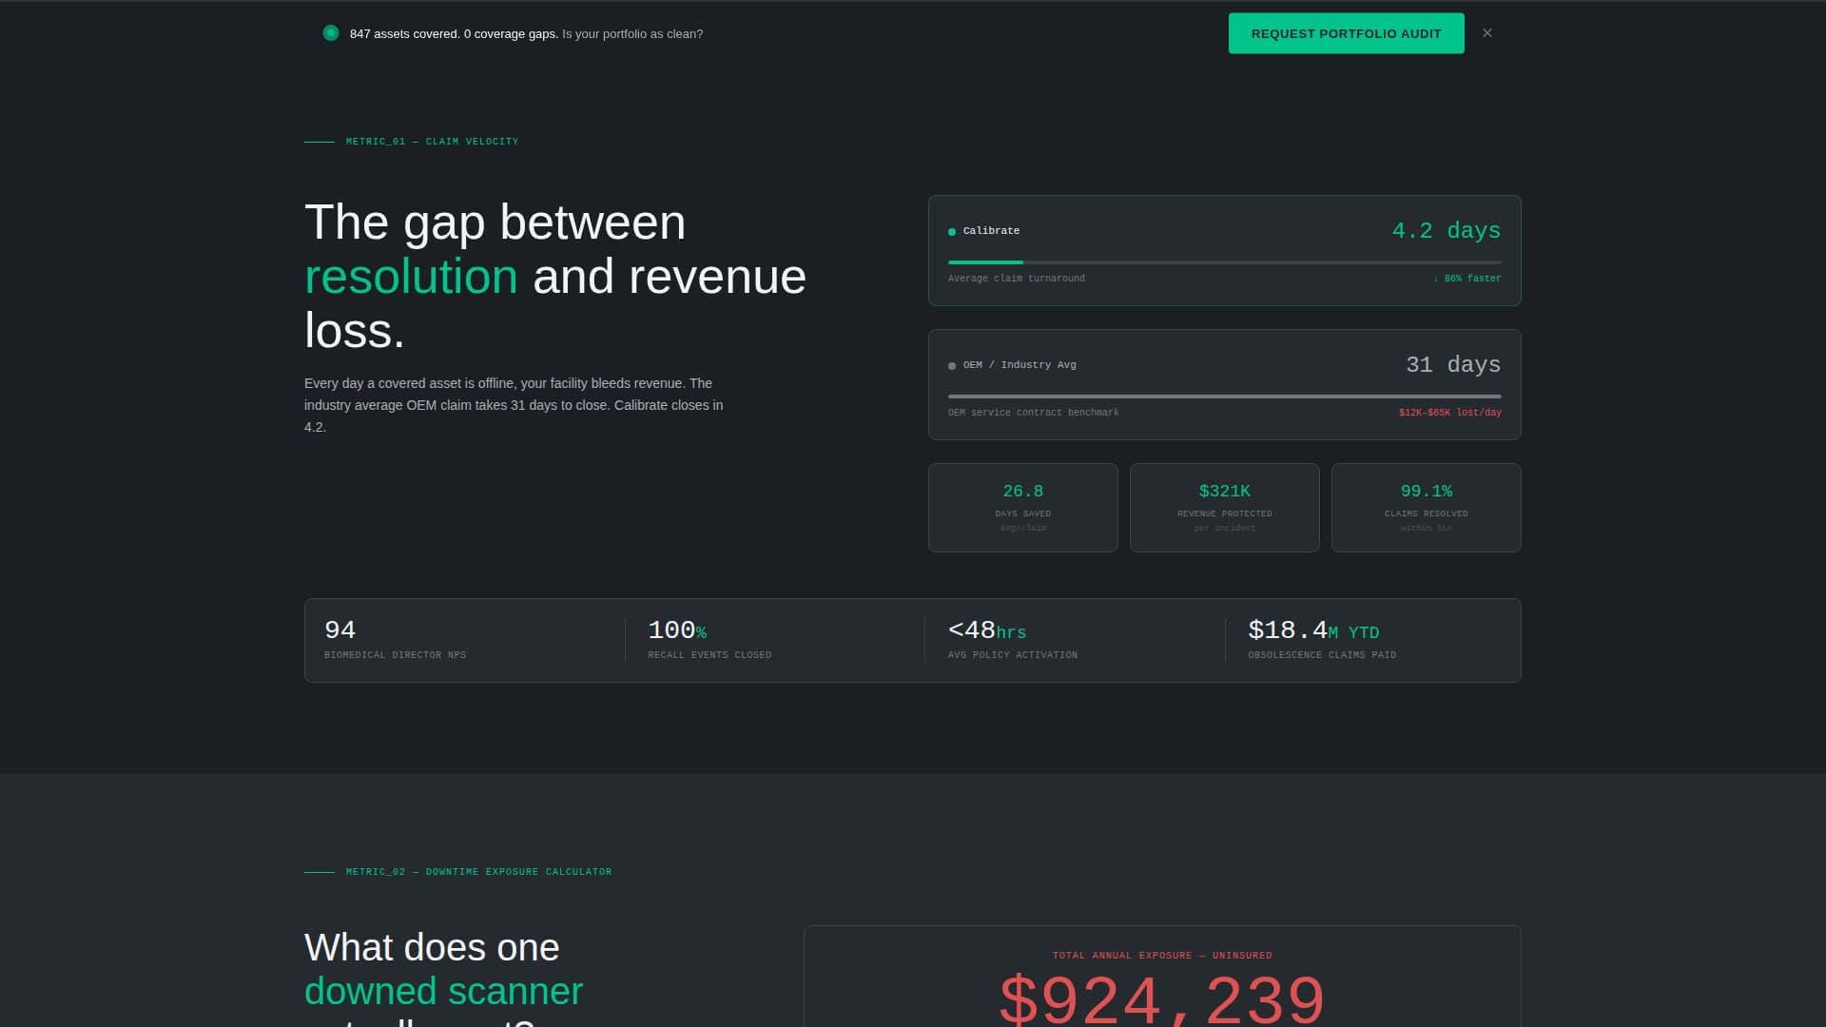The height and width of the screenshot is (1027, 1826).
Task: Click the Calibrate indicator dot
Action: point(951,231)
